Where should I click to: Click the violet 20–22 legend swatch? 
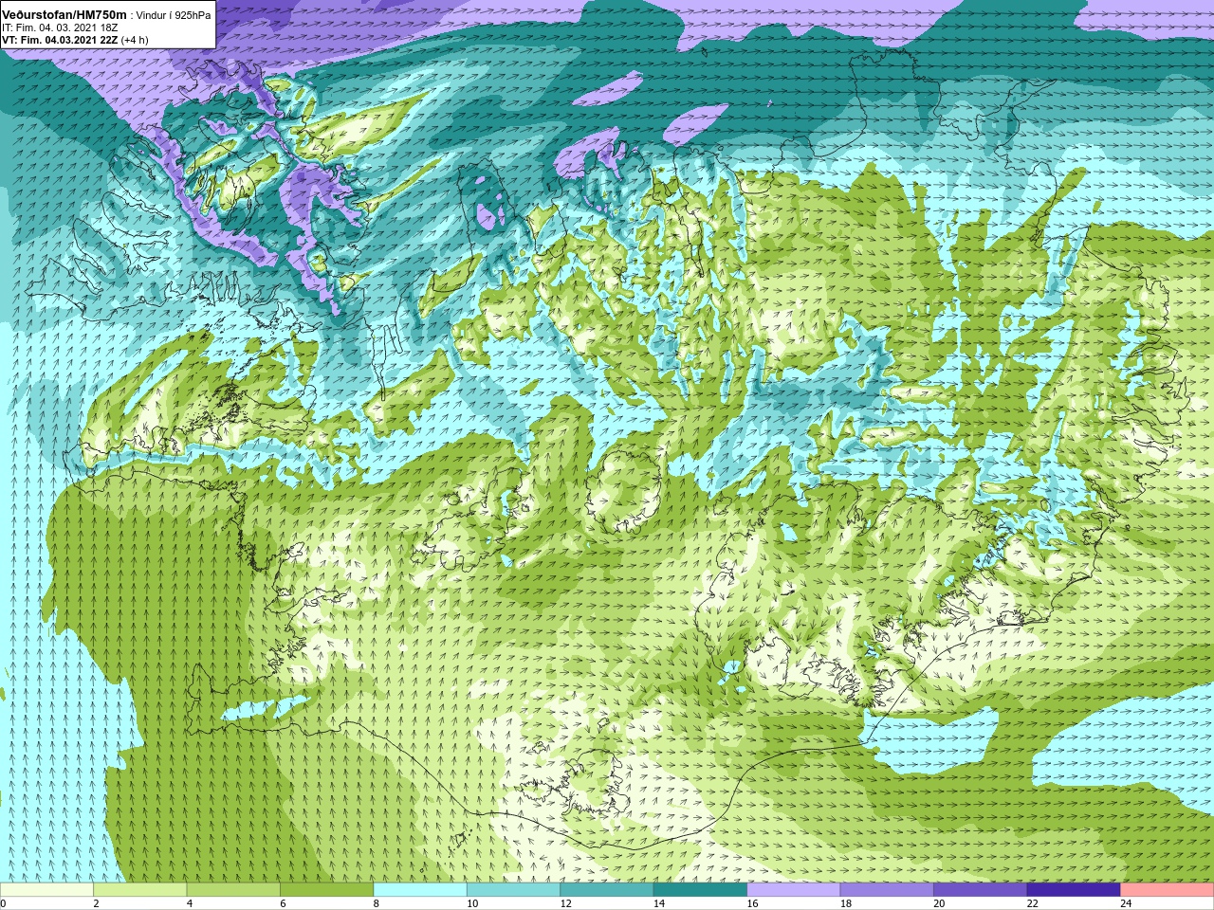pyautogui.click(x=981, y=890)
